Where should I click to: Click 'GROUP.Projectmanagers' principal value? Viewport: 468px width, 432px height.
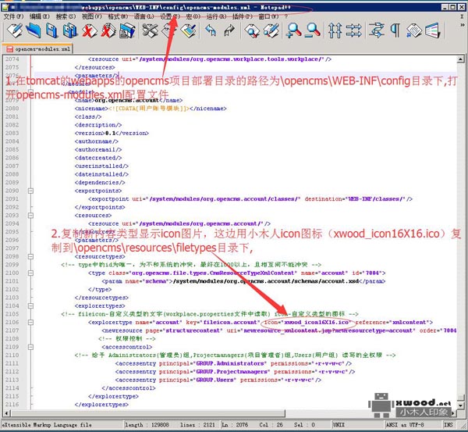click(232, 372)
